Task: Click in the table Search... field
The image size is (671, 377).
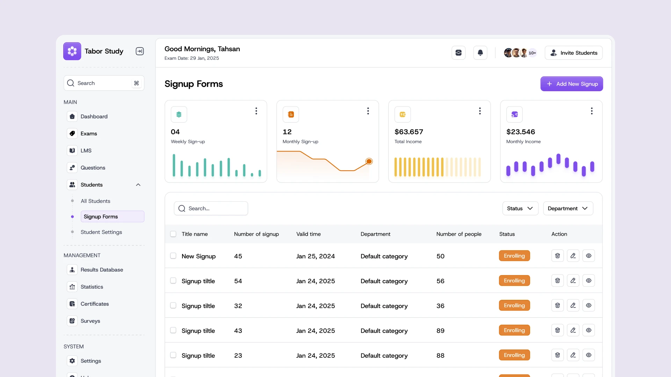Action: pos(211,208)
